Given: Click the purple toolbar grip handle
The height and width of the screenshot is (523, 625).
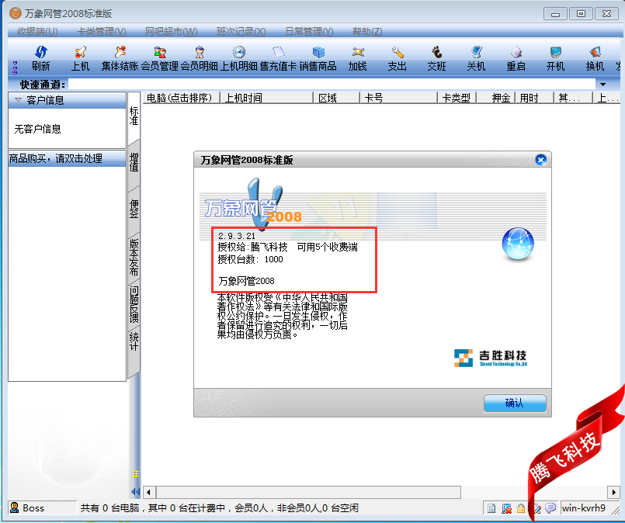Looking at the screenshot, I should click(16, 68).
